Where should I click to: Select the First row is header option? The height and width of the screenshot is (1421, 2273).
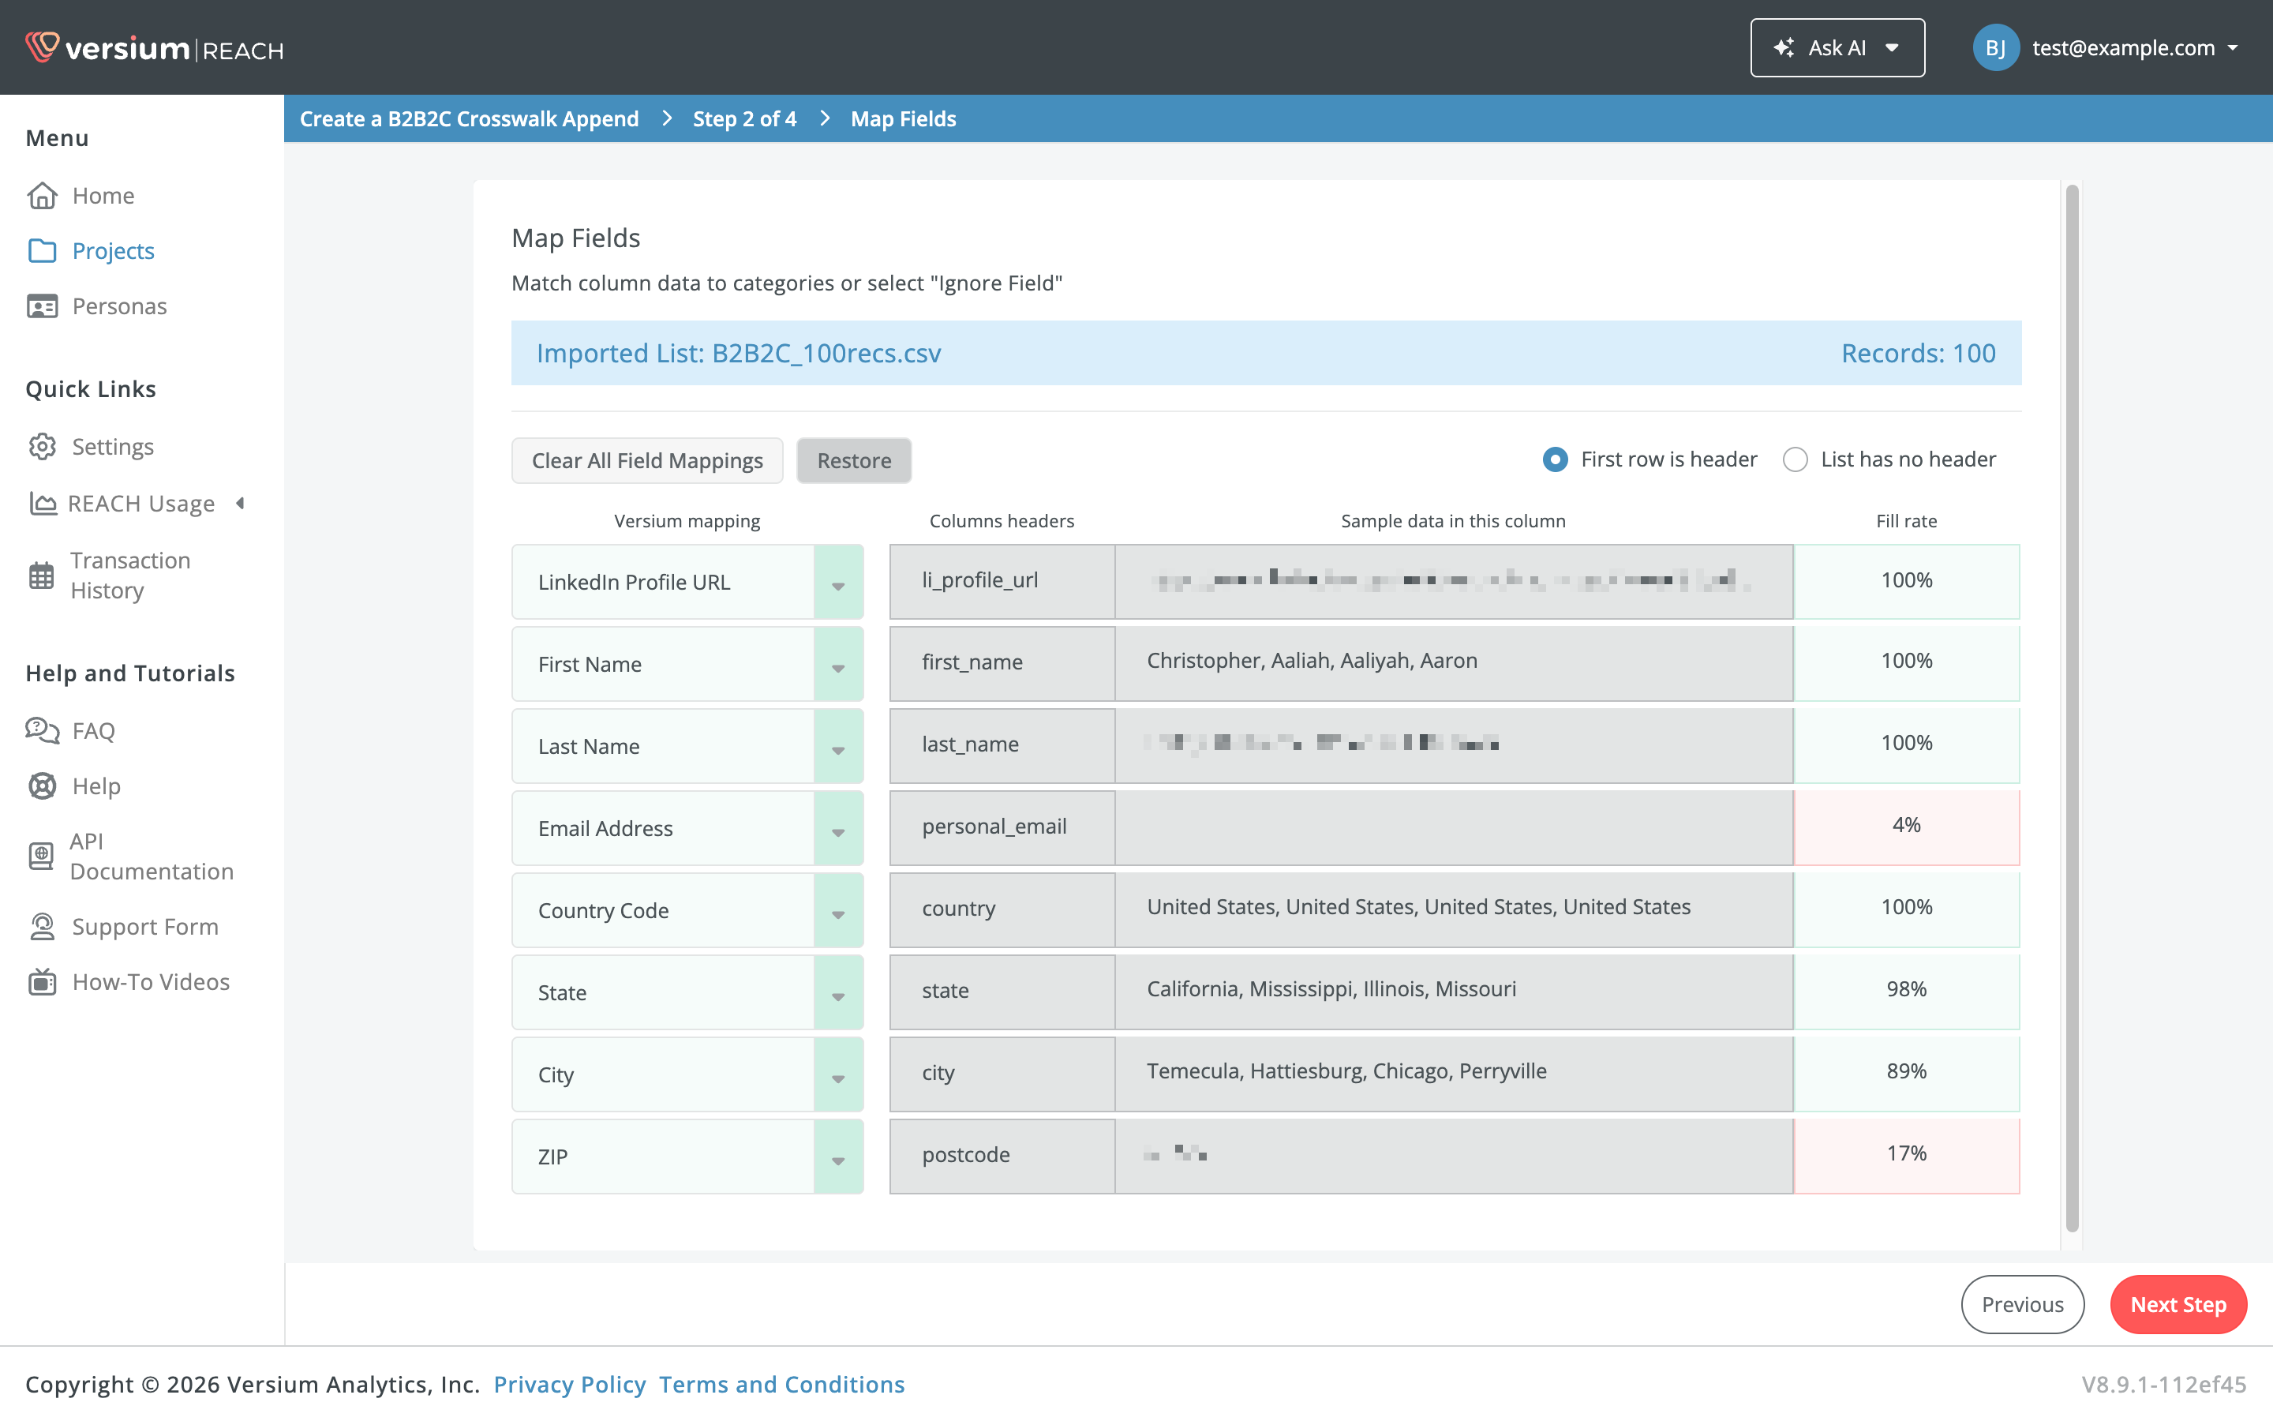click(1556, 459)
